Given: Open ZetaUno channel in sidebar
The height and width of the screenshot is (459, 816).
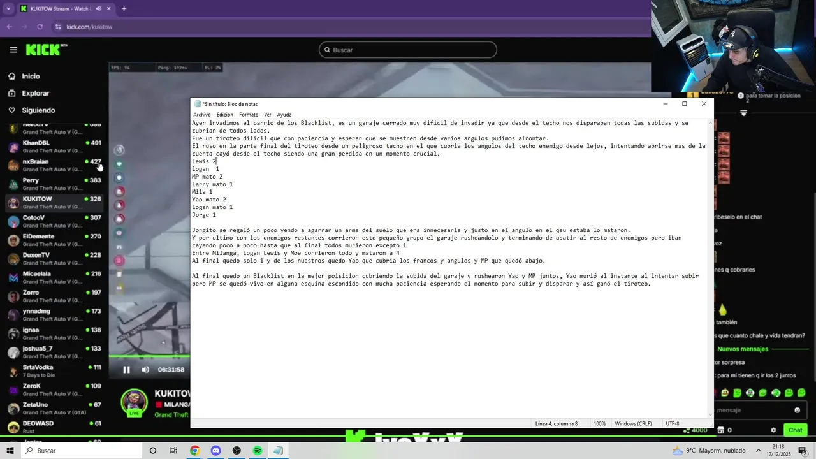Looking at the screenshot, I should coord(54,408).
